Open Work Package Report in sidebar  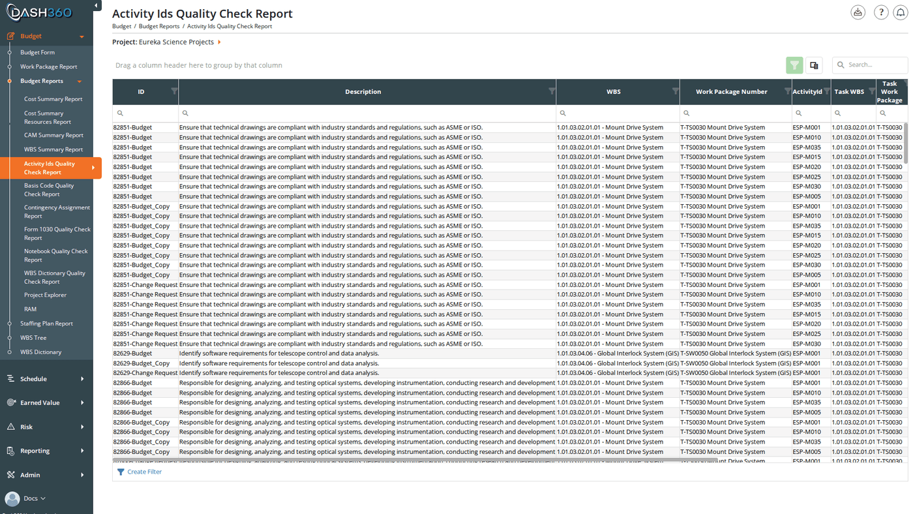(48, 67)
